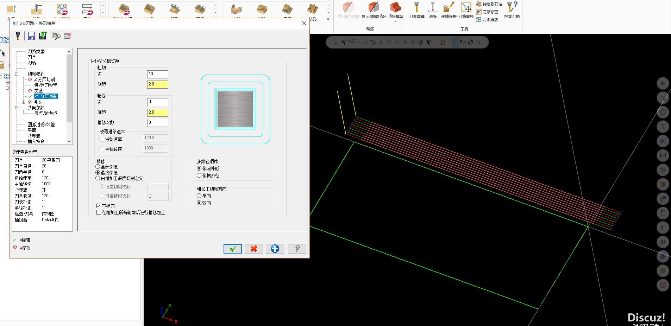Image resolution: width=671 pixels, height=326 pixels.
Task: Open 刀路类型 tree page
Action: (x=36, y=51)
